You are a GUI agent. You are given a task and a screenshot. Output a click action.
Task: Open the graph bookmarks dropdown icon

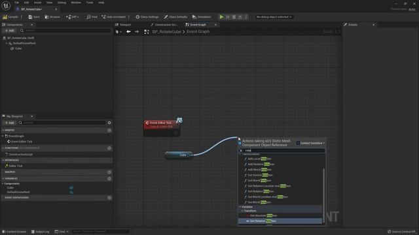(118, 32)
